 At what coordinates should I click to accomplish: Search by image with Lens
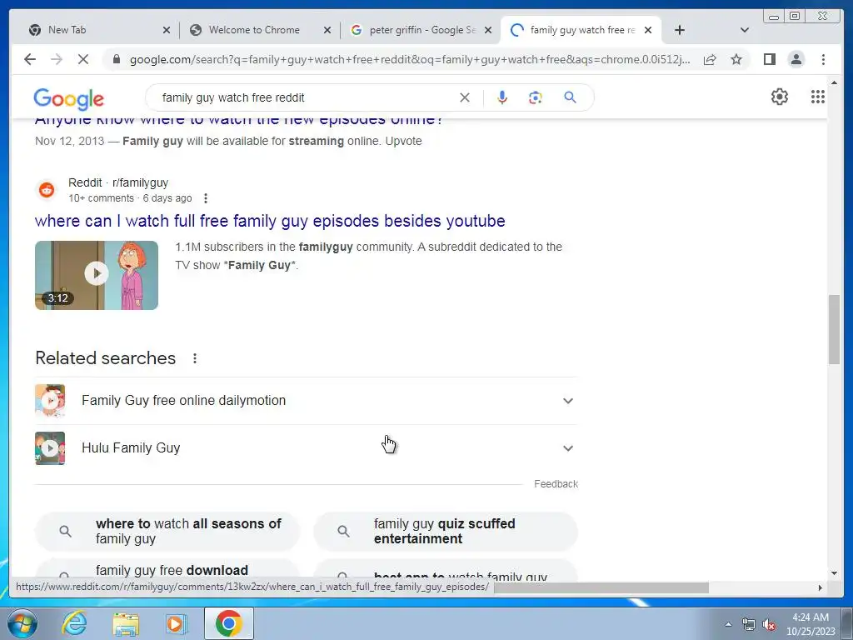coord(536,97)
